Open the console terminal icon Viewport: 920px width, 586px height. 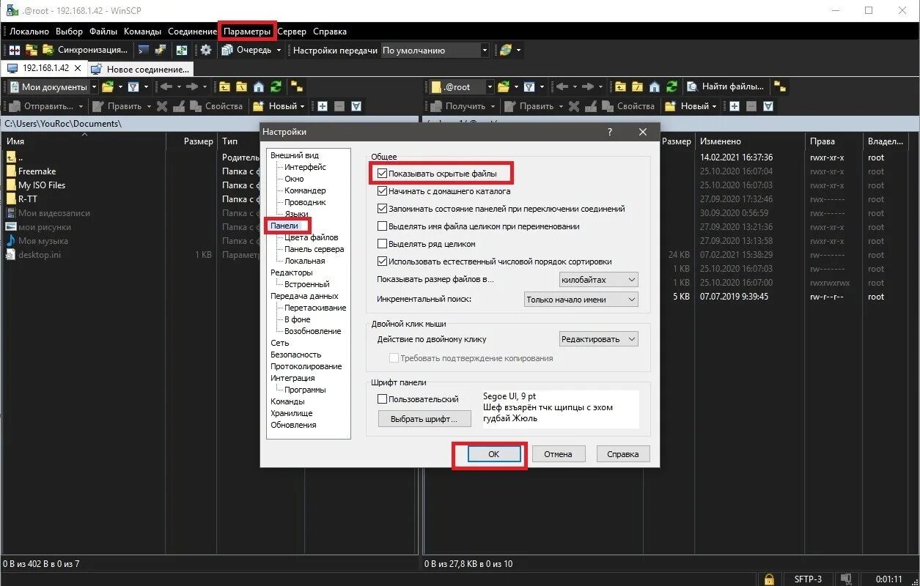pyautogui.click(x=144, y=51)
